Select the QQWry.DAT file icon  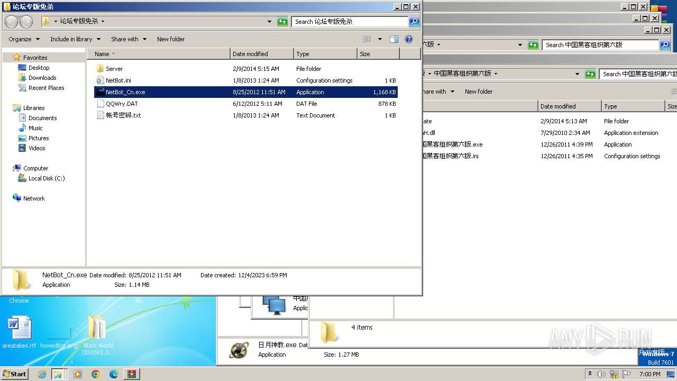pos(100,104)
